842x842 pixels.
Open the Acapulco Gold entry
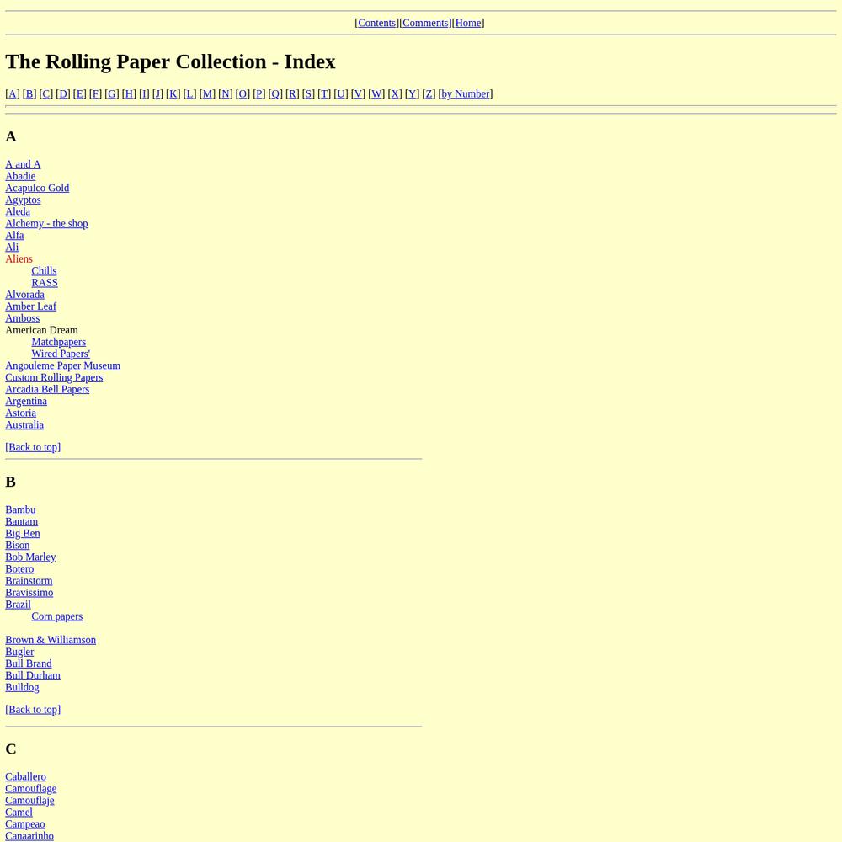click(37, 188)
